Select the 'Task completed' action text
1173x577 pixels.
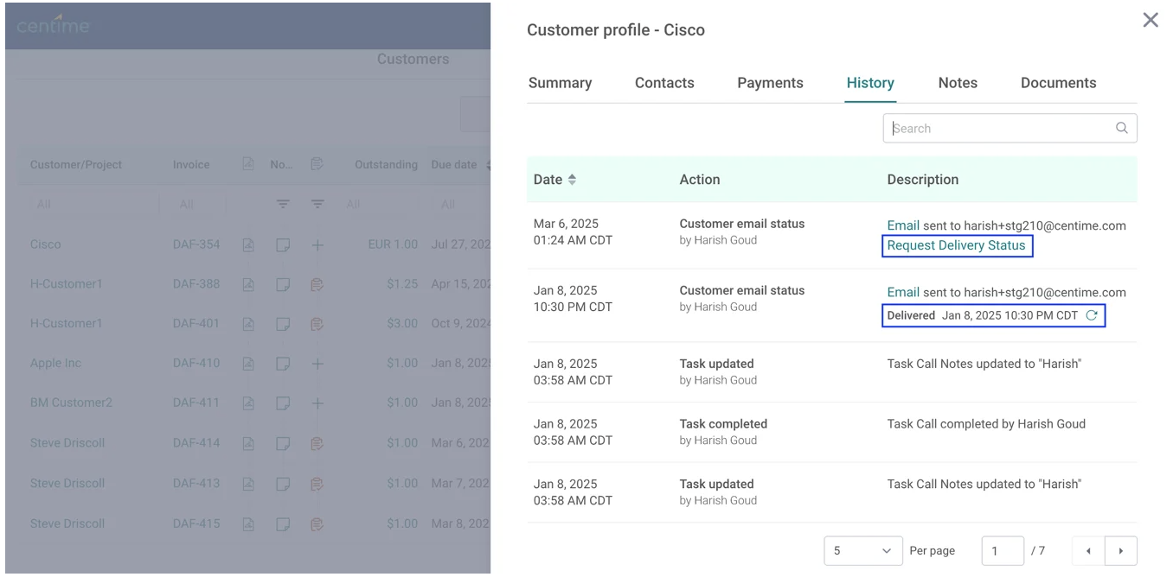723,424
